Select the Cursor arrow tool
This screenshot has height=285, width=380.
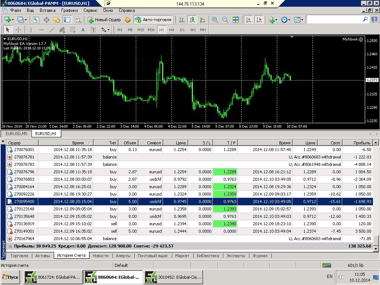[x=7, y=30]
